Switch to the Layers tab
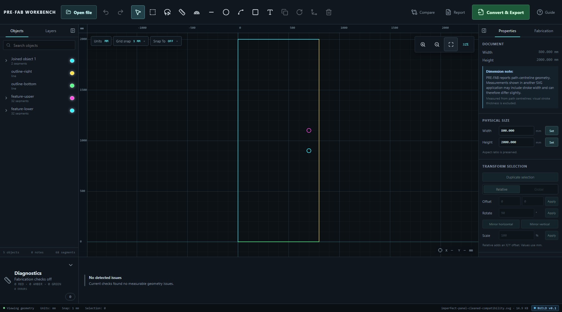This screenshot has height=312, width=562. (x=51, y=31)
